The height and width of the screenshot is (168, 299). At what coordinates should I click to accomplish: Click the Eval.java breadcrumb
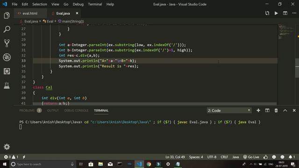tap(31, 21)
